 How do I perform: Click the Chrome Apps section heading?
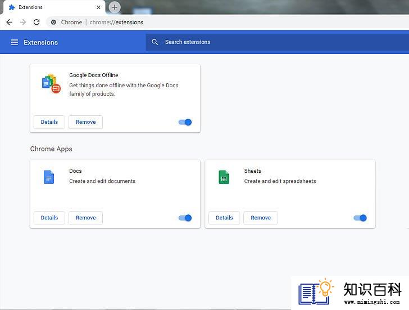51,149
